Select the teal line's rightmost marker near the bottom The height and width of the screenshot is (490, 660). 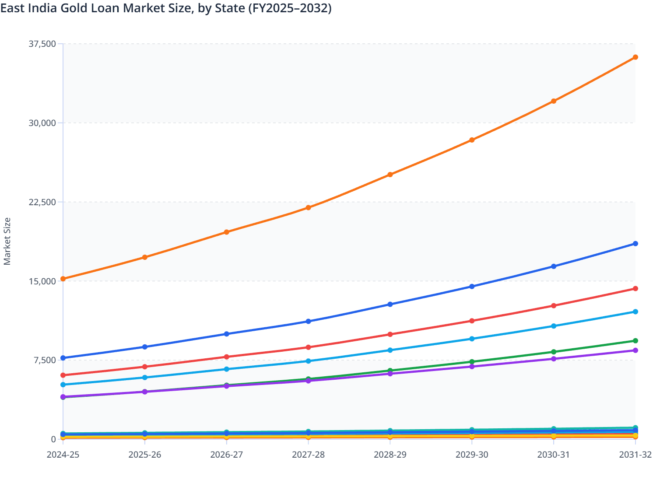(x=635, y=427)
